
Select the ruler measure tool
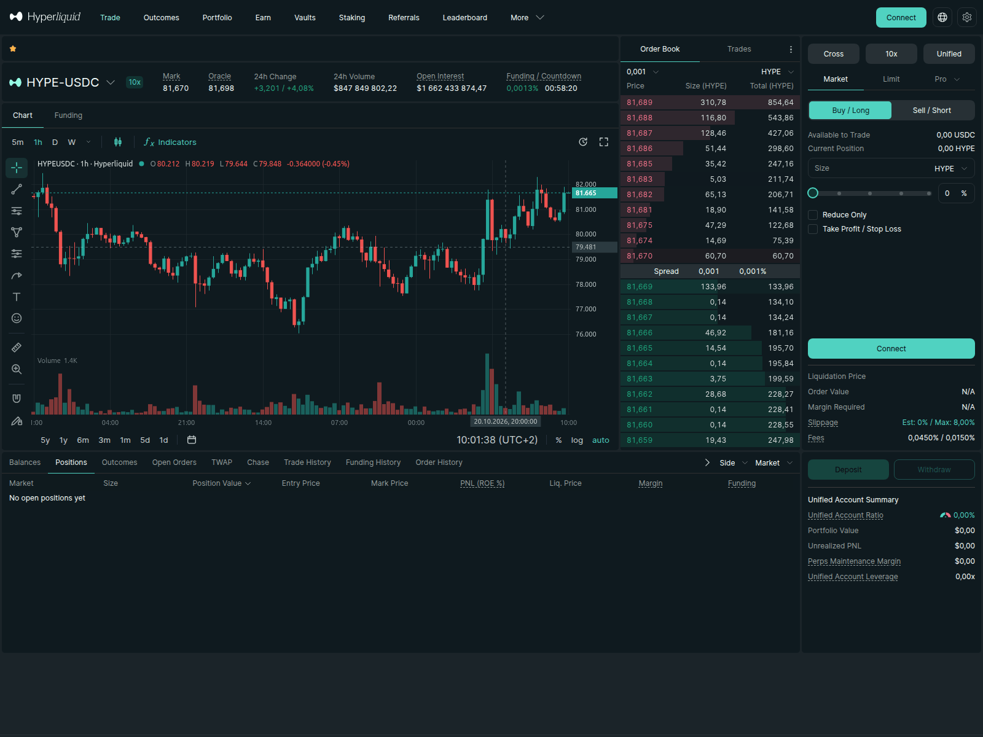click(17, 348)
